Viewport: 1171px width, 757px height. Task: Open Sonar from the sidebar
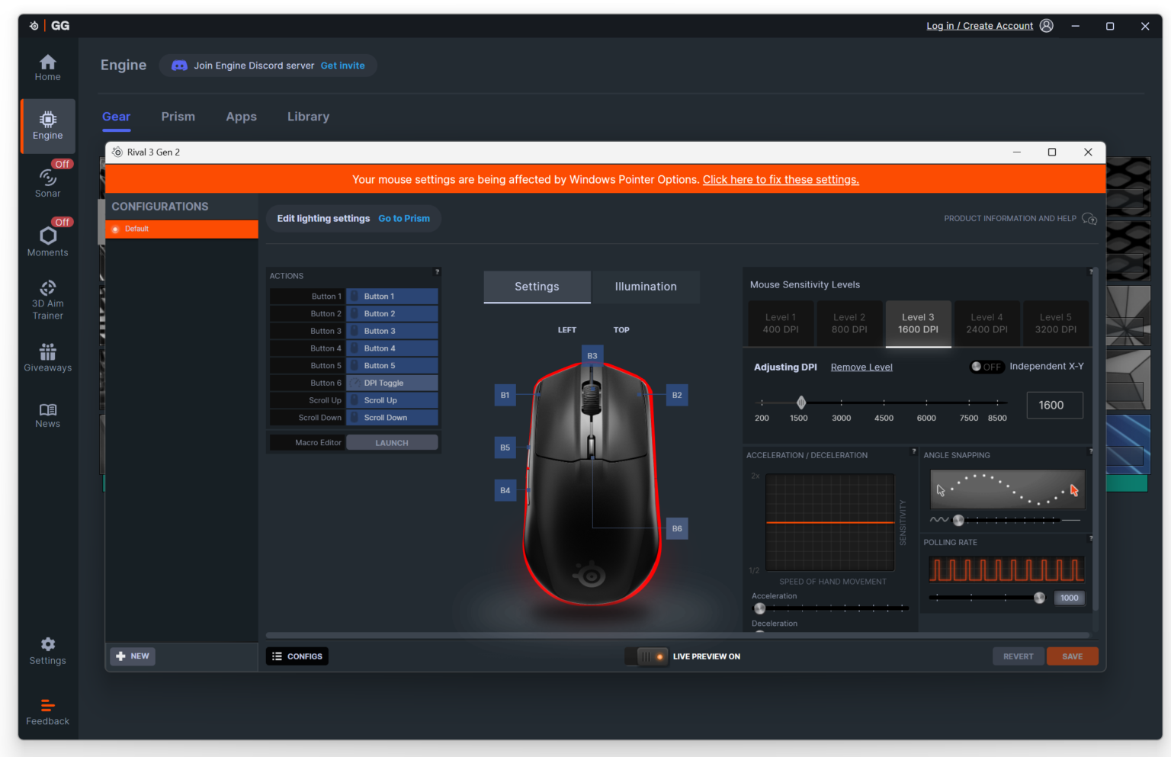[47, 184]
